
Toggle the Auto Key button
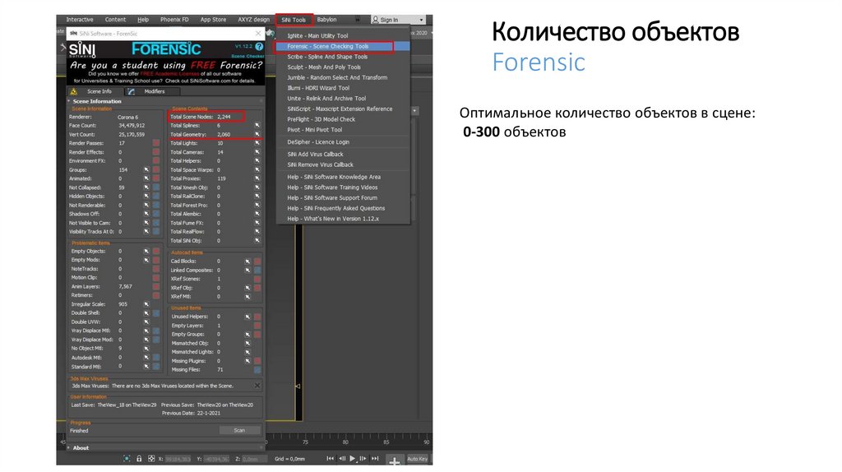417,459
